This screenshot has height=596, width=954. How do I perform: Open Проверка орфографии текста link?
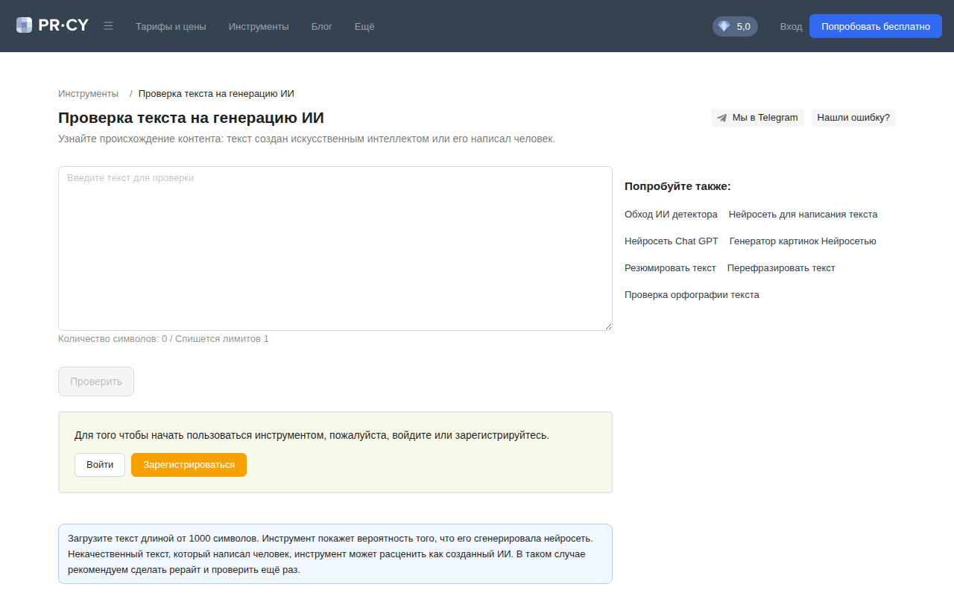pyautogui.click(x=692, y=295)
